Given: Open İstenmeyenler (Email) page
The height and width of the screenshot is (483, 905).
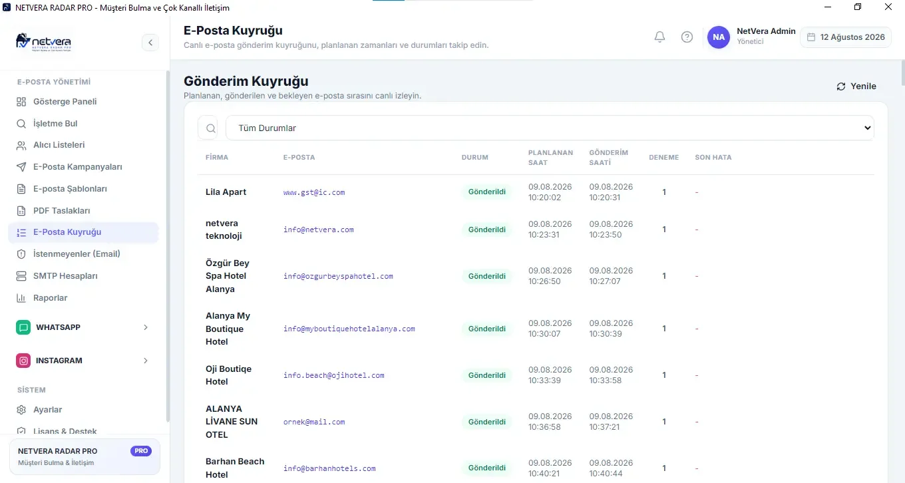Looking at the screenshot, I should [x=84, y=254].
